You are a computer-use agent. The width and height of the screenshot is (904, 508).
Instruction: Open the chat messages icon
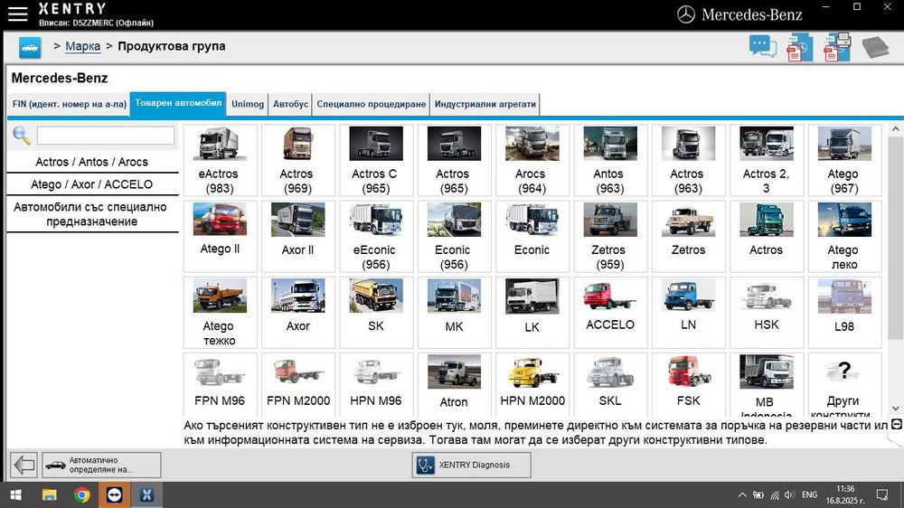tap(762, 47)
